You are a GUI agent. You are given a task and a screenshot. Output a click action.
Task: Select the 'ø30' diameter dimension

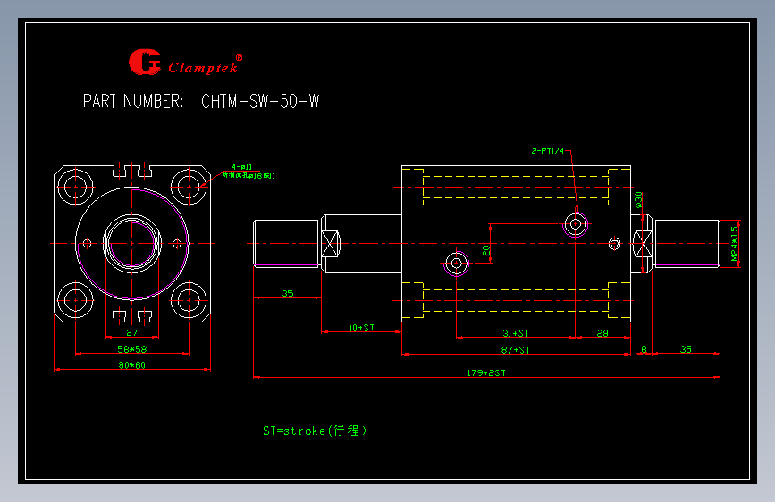tap(638, 199)
